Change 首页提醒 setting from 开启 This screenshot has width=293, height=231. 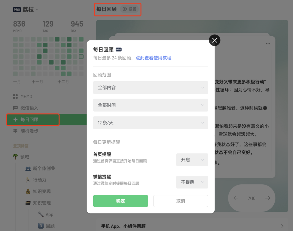click(192, 160)
